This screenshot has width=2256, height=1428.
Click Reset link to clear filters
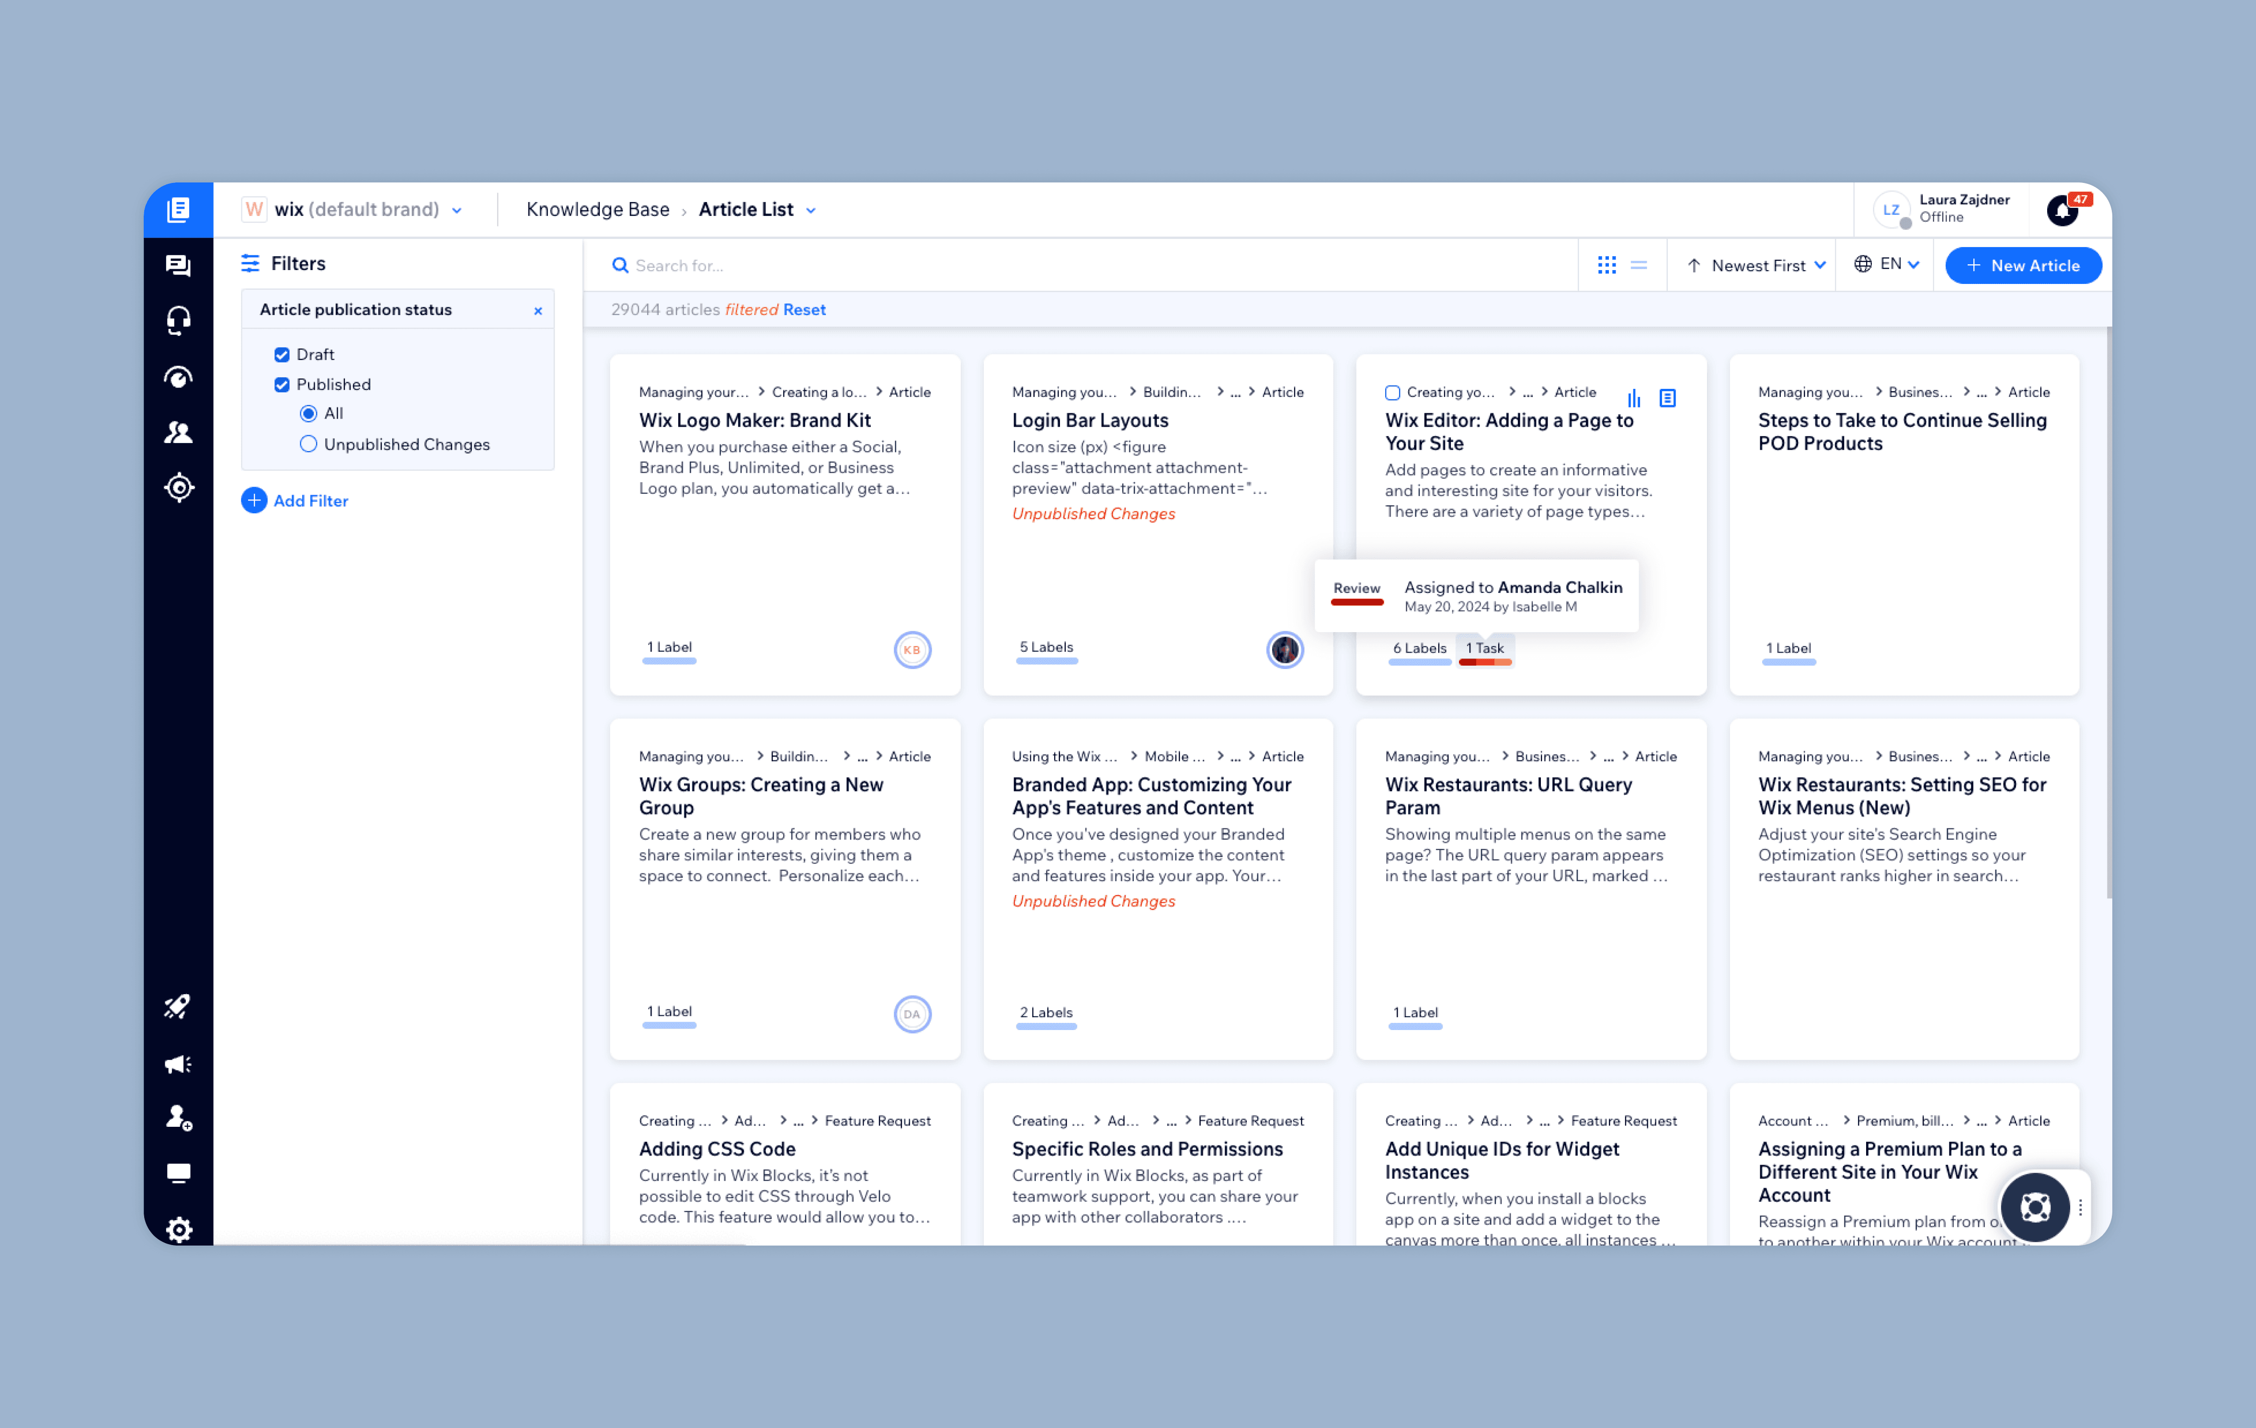tap(804, 310)
